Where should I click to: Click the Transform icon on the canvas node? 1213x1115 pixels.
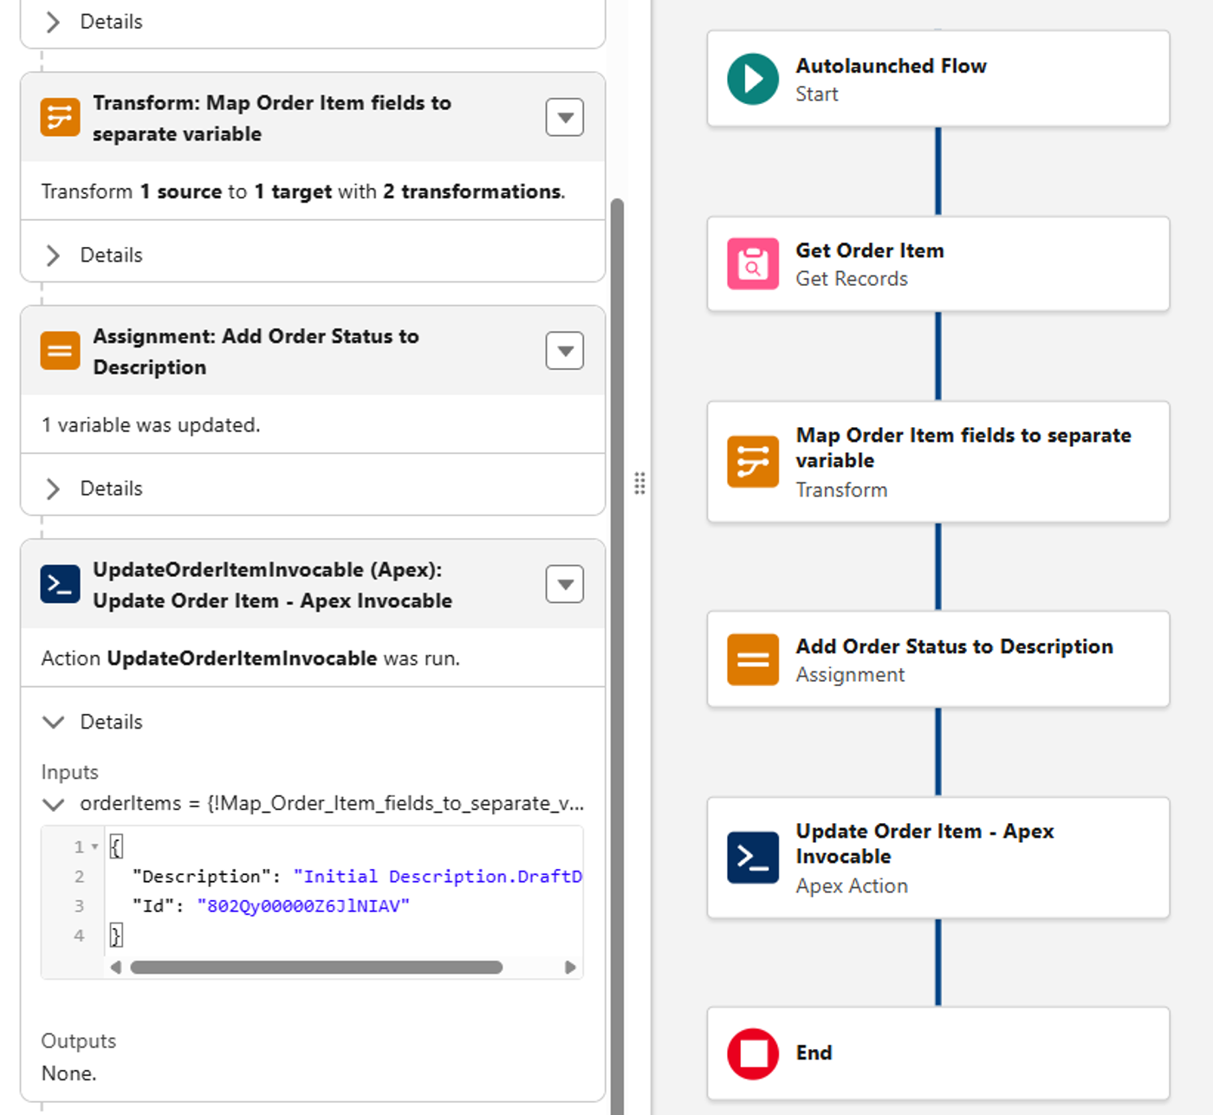(x=753, y=462)
